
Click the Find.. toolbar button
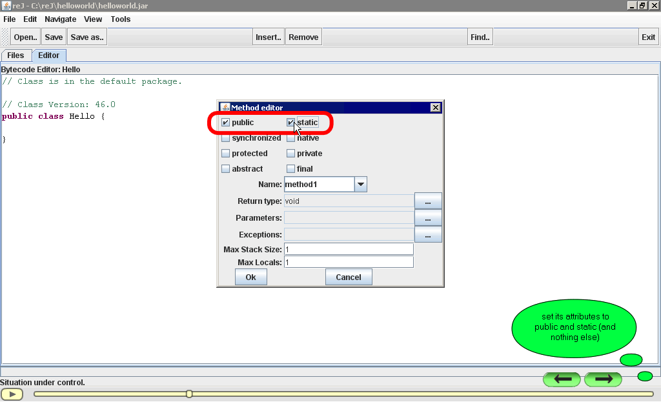pyautogui.click(x=480, y=37)
